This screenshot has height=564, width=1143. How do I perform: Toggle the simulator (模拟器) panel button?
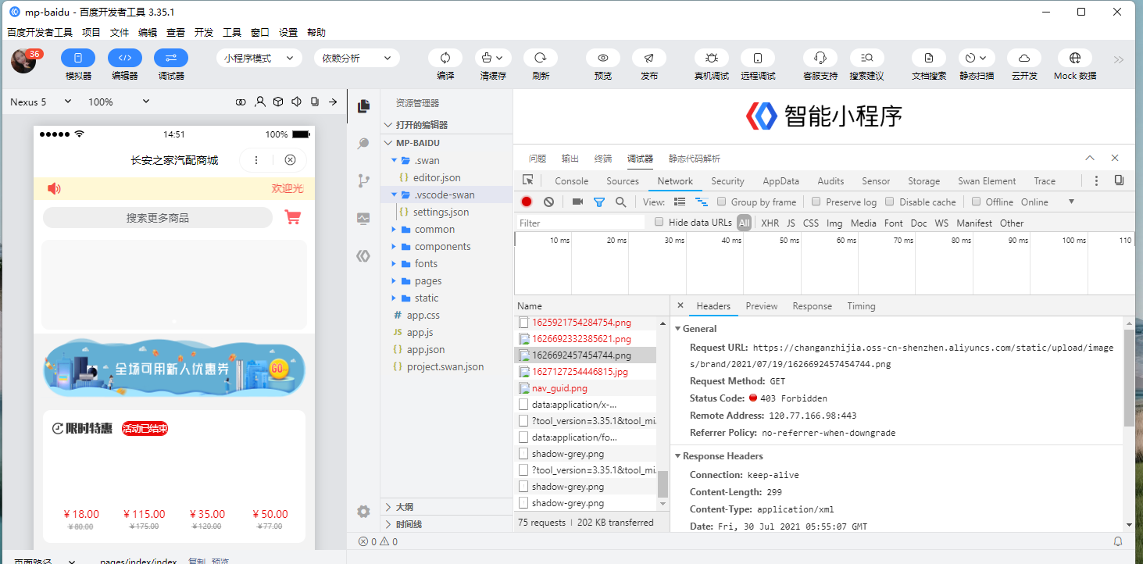(x=78, y=58)
